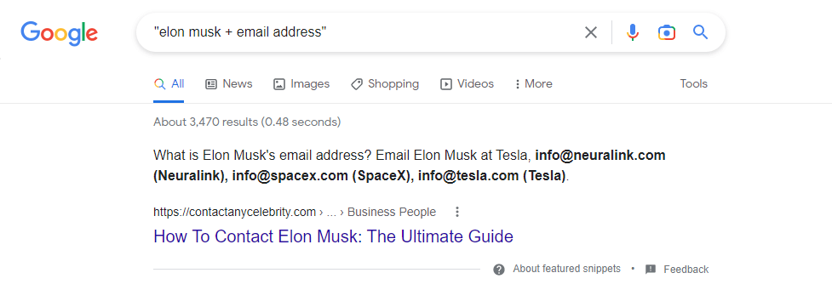Click the blue magnifying glass search button
Viewport: 832px width, 307px height.
(700, 32)
